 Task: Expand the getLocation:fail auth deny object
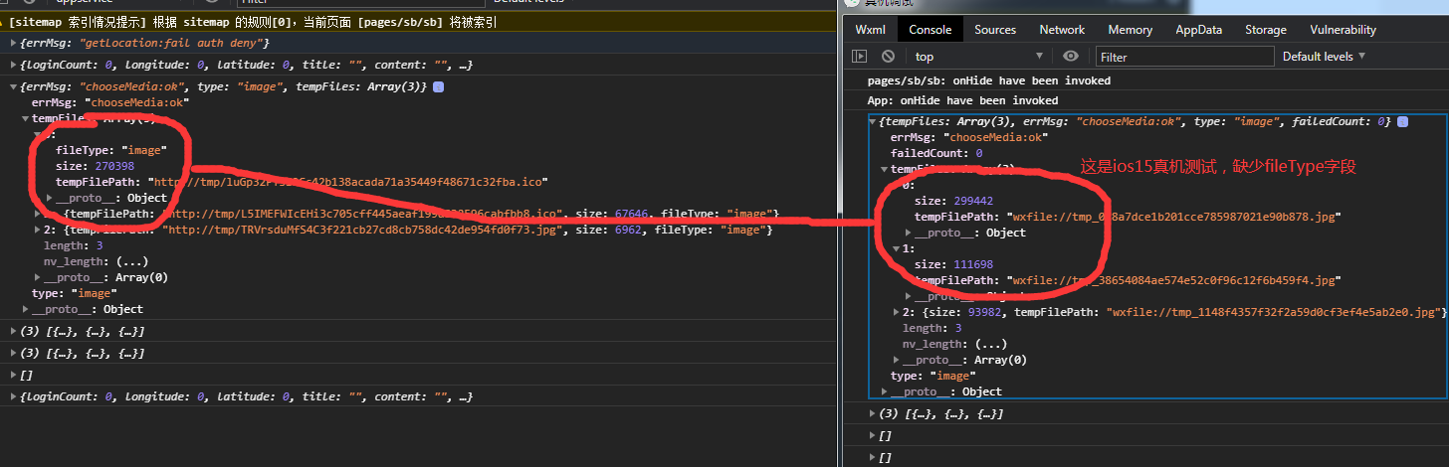click(x=13, y=44)
